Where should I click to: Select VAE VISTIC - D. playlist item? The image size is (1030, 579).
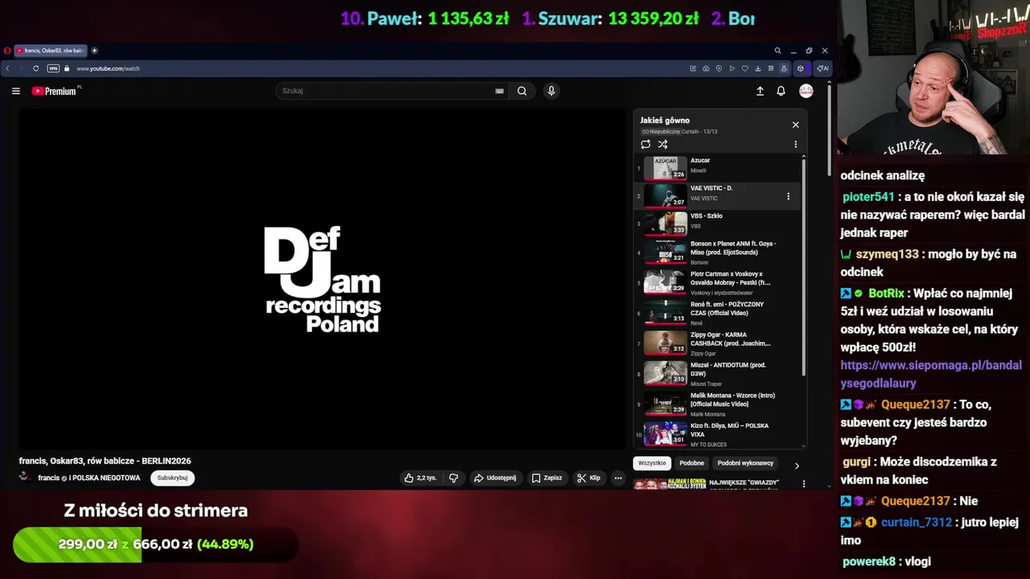point(717,196)
